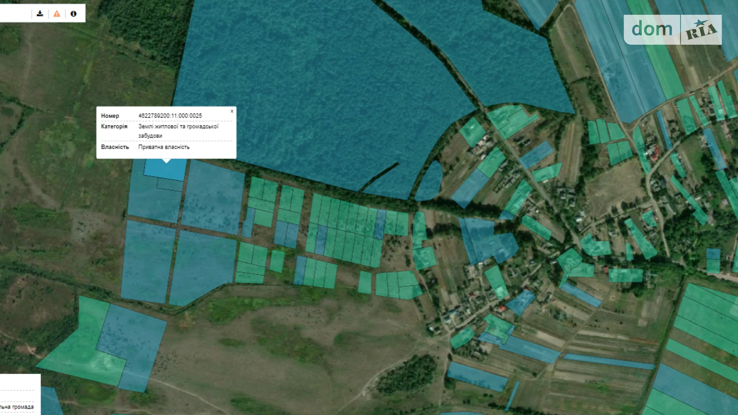
Task: Click the "Номер" label in popup
Action: click(x=110, y=116)
